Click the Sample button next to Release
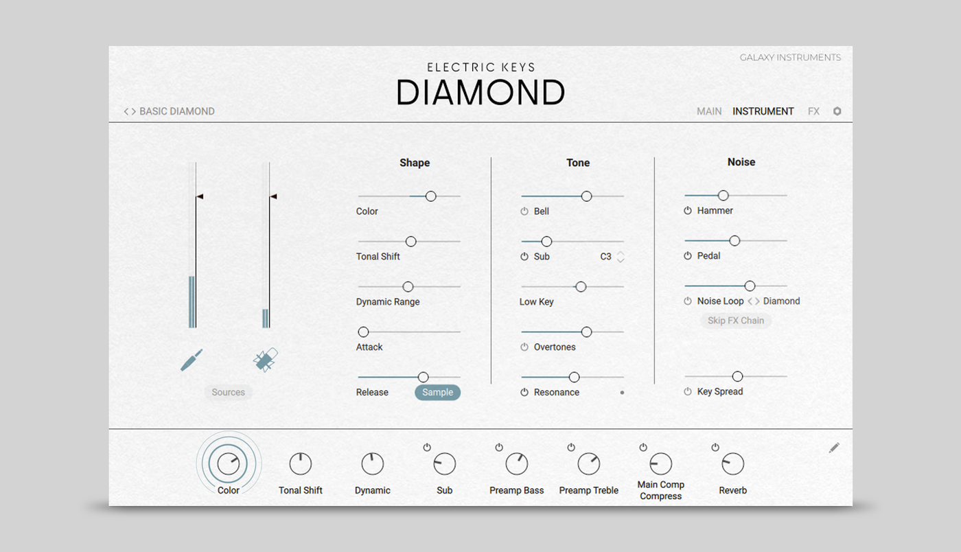961x552 pixels. [x=438, y=393]
